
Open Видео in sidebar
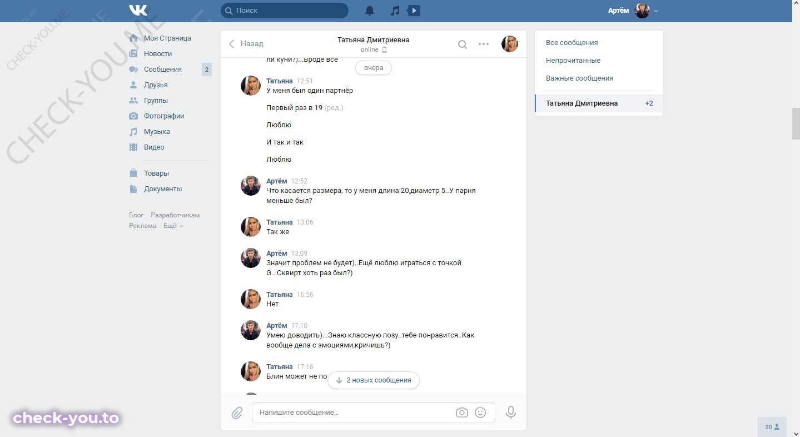tap(154, 147)
